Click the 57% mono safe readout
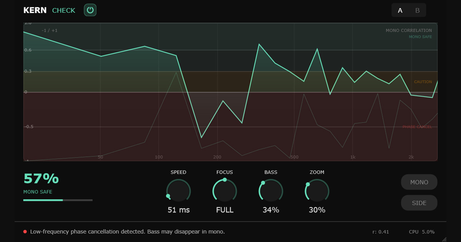Image resolution: width=461 pixels, height=242 pixels. pos(40,179)
